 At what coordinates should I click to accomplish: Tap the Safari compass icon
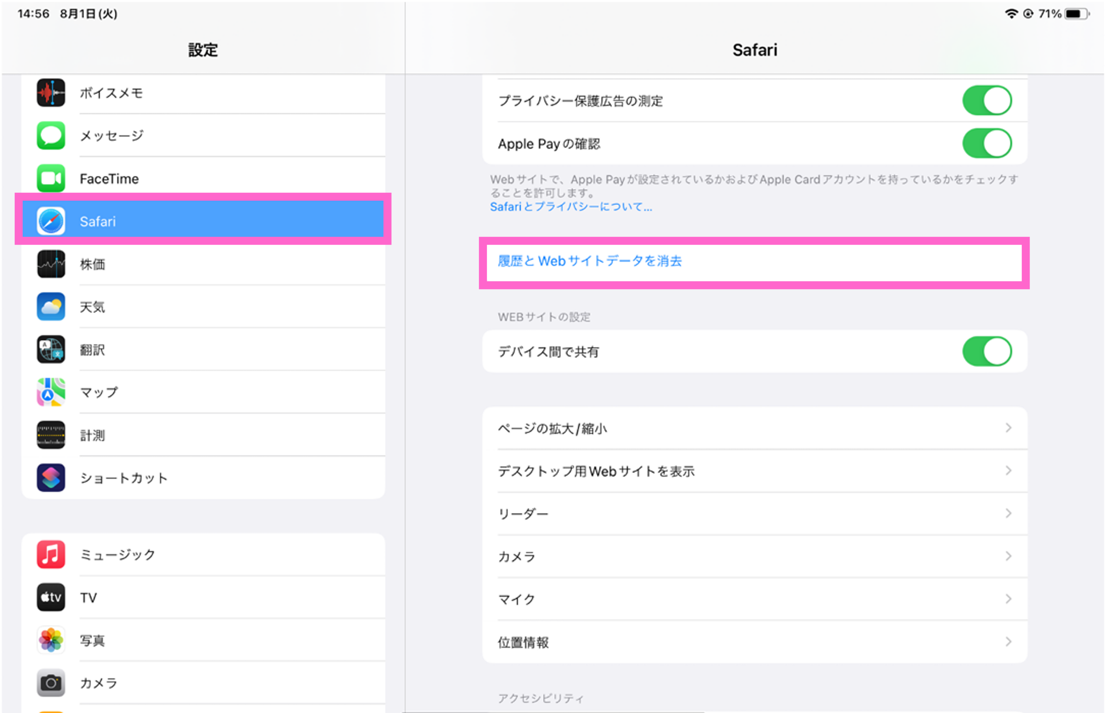click(50, 221)
